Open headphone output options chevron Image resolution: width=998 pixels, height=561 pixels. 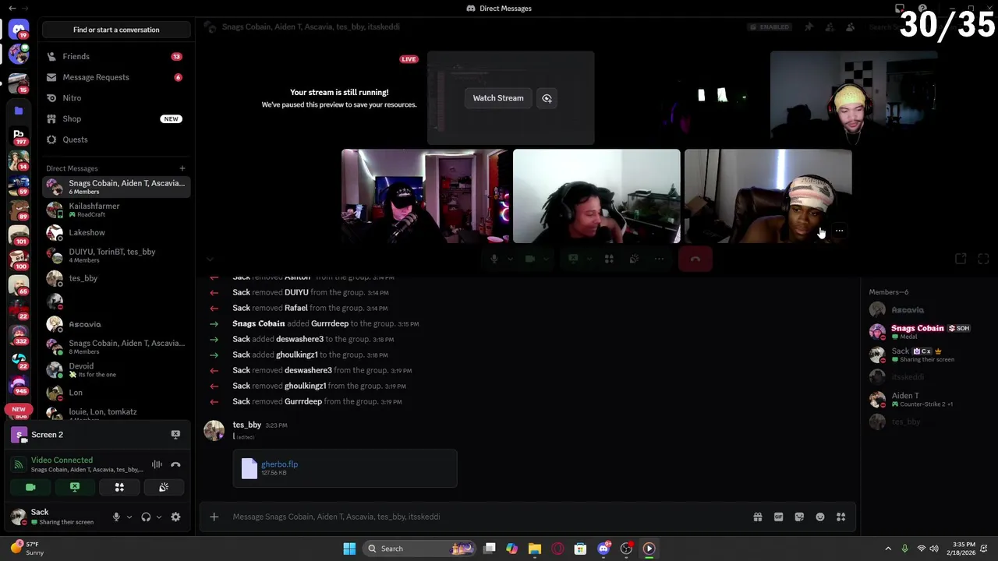(158, 517)
